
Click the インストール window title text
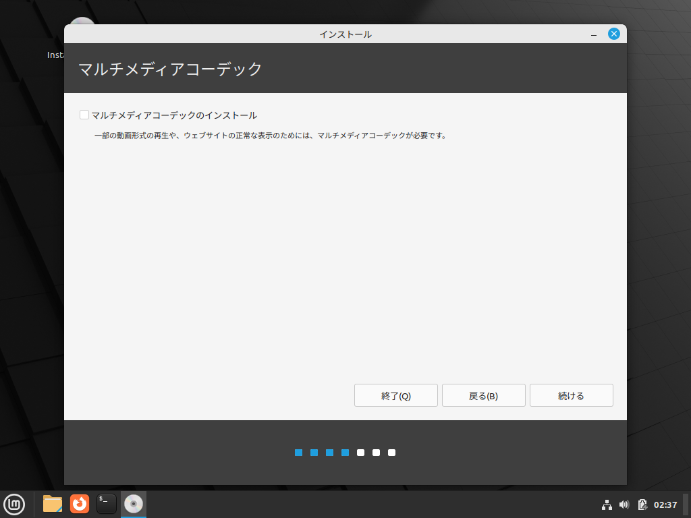(345, 34)
